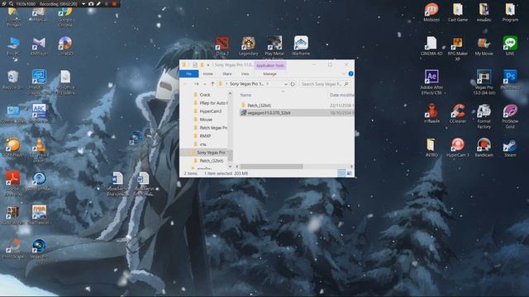Screen dimensions: 529x297
Task: Open the Dota 2 desktop shortcut
Action: 222,46
